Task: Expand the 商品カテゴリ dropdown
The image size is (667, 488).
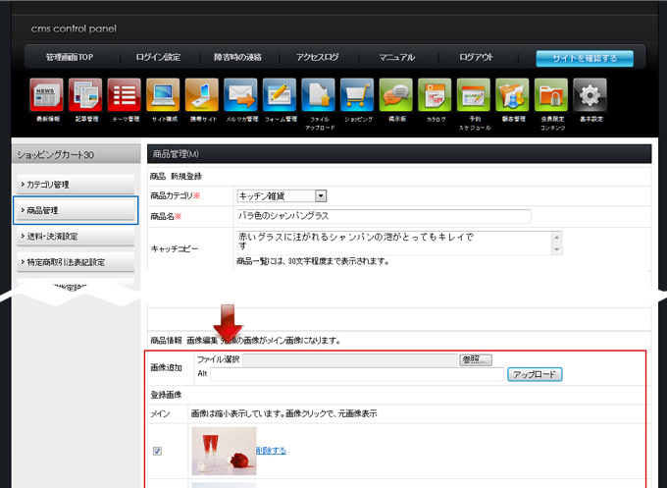Action: (x=320, y=196)
